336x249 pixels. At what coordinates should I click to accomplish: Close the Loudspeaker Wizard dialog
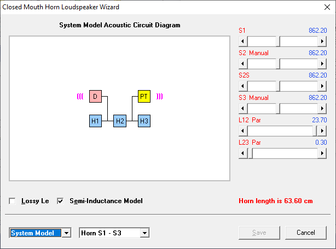327,7
